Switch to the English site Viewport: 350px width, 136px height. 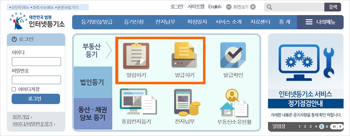point(215,7)
